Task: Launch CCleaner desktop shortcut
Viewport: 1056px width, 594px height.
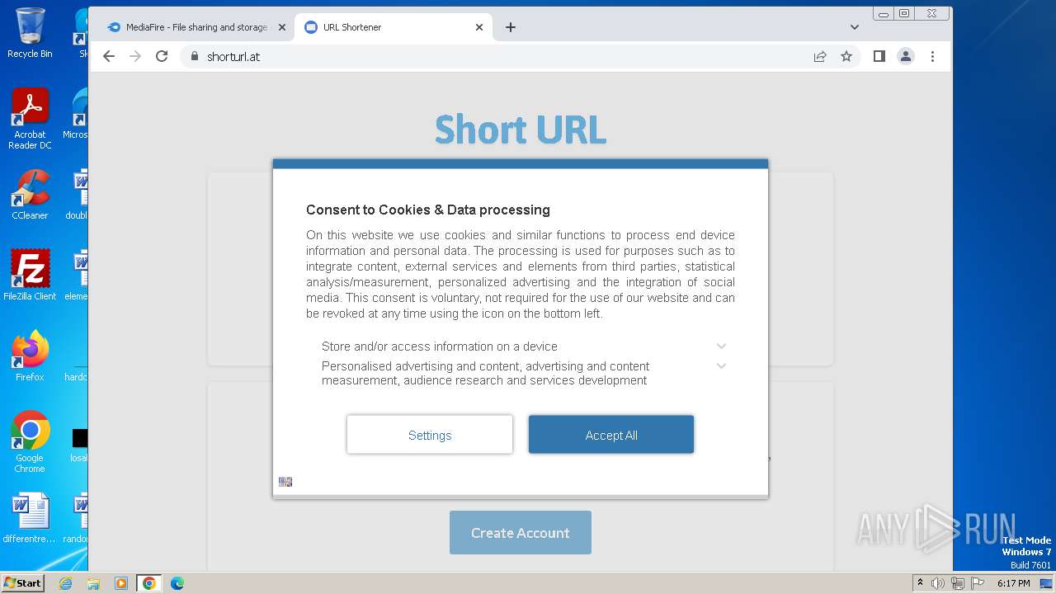Action: pos(30,195)
